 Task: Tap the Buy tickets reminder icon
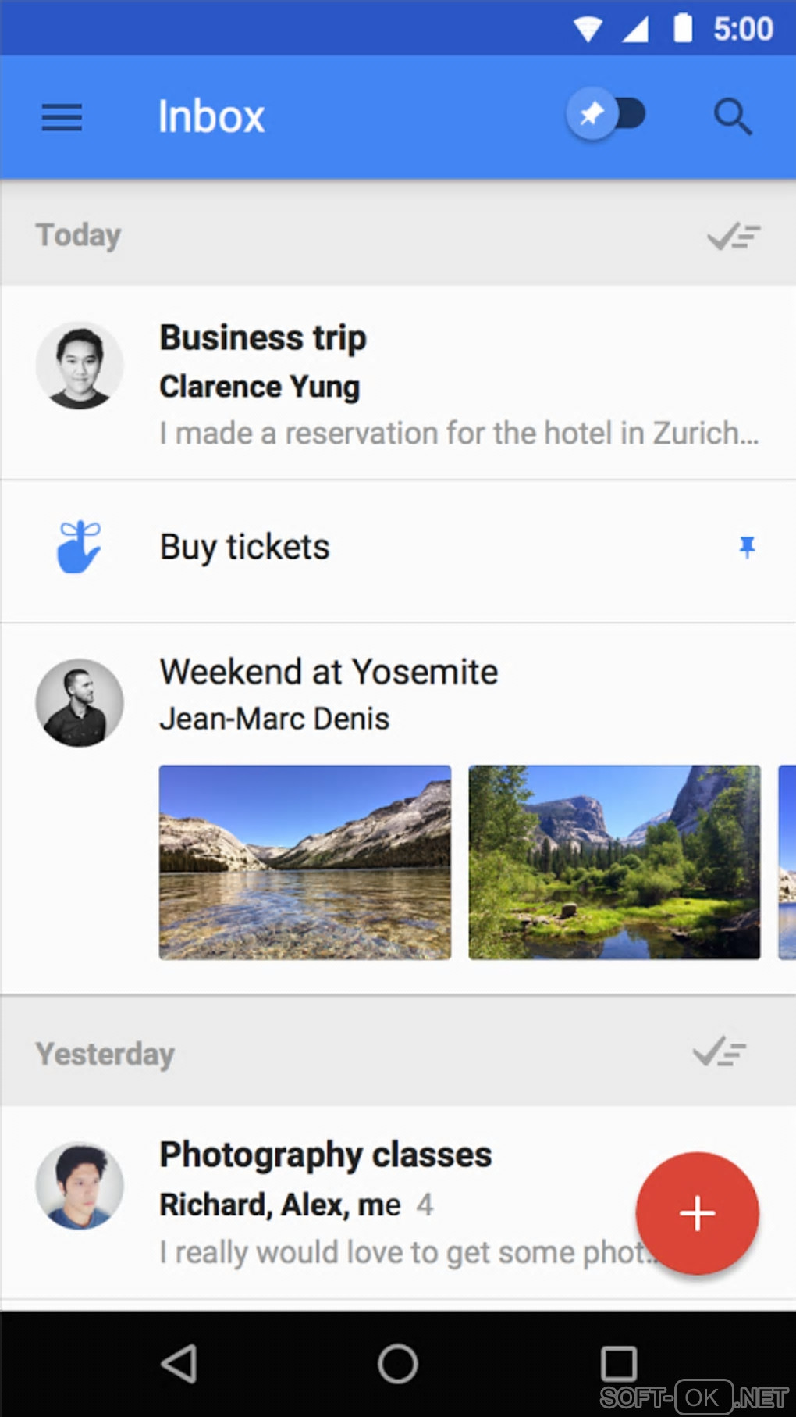coord(79,547)
